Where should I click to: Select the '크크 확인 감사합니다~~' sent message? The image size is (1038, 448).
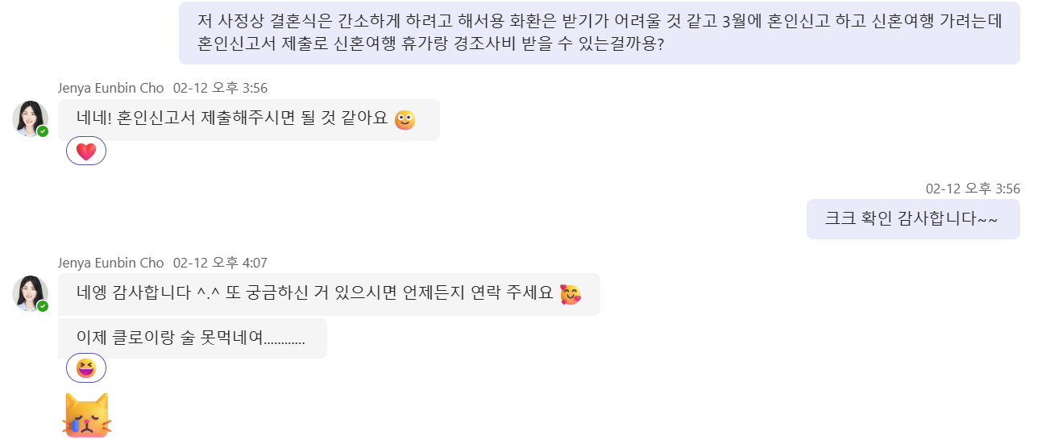click(911, 219)
